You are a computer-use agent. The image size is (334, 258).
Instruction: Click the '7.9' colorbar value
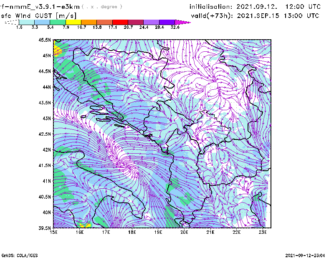click(66, 27)
